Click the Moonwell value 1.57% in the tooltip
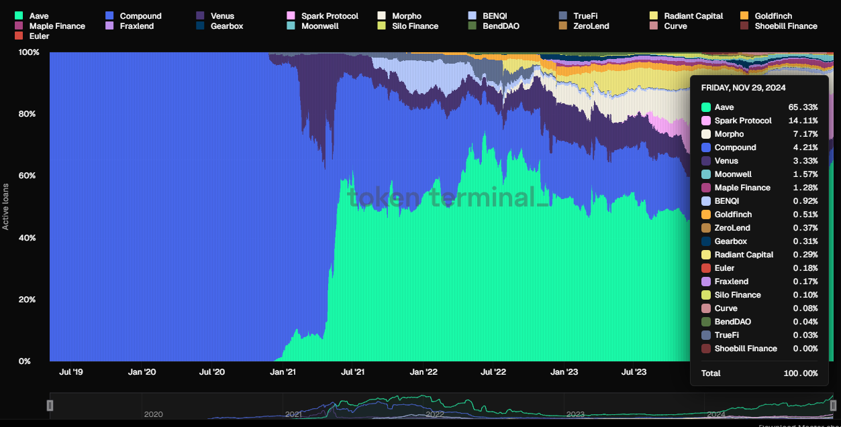 pyautogui.click(x=805, y=174)
